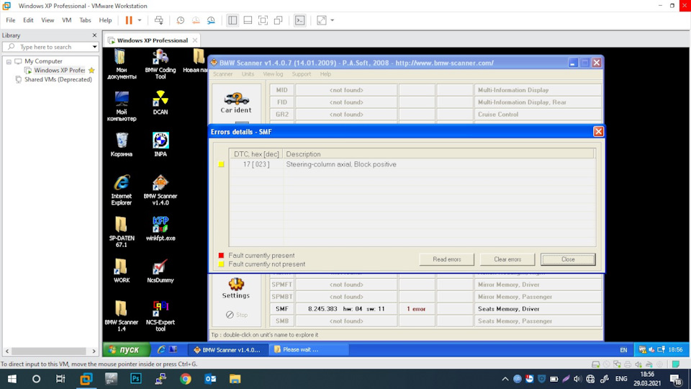Click the EN language indicator in XP taskbar

coord(623,350)
